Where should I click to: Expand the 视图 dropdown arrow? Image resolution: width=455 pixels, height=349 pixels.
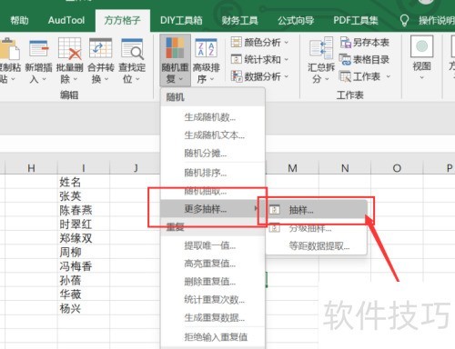click(421, 77)
